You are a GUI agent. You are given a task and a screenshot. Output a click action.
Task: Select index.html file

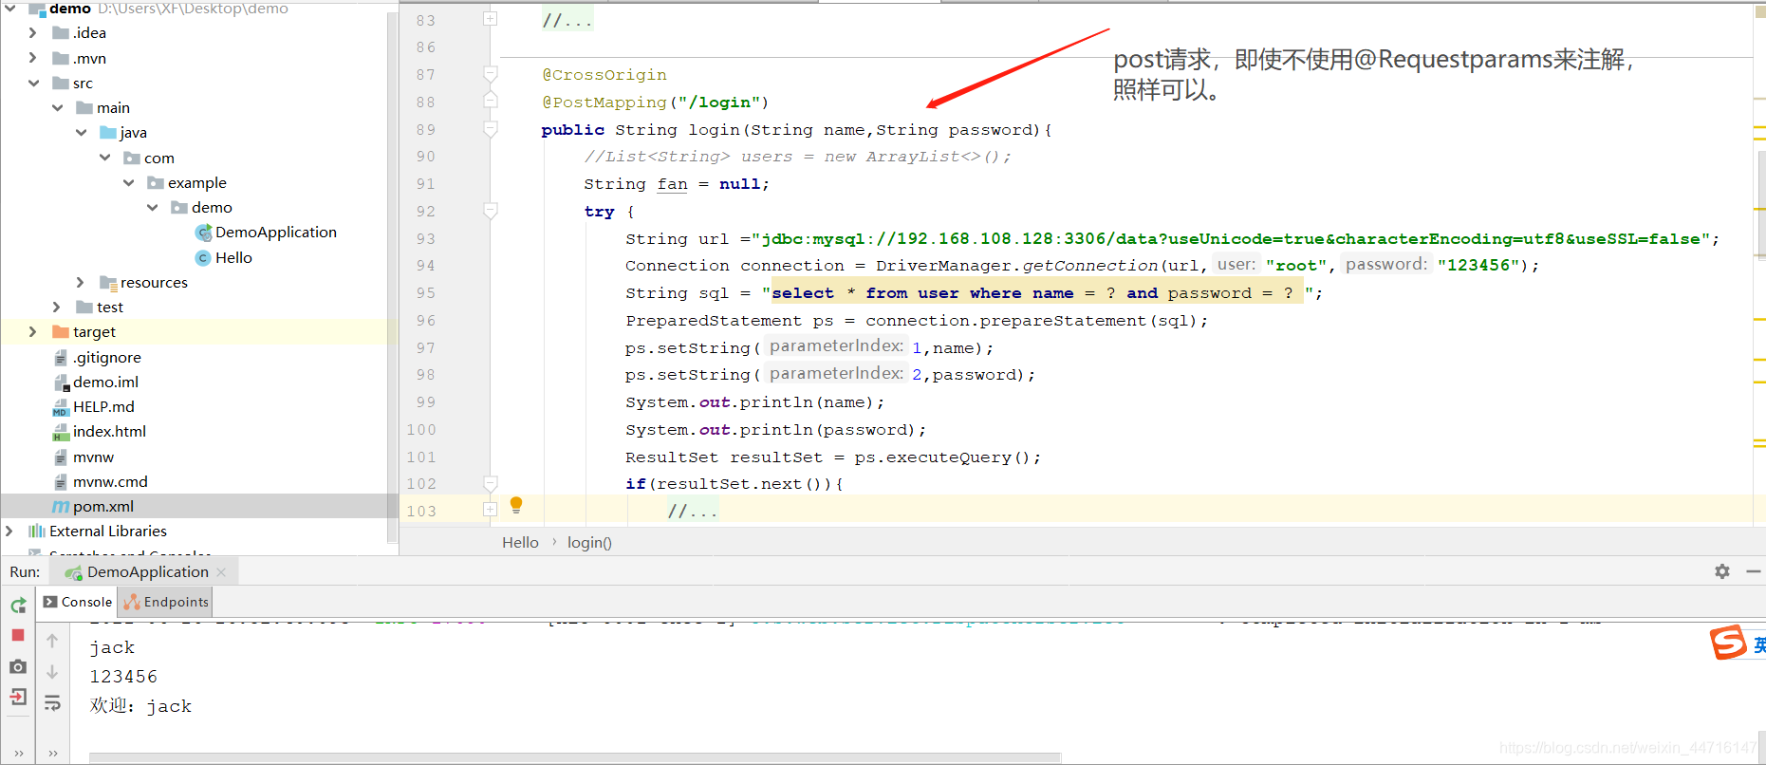[109, 431]
